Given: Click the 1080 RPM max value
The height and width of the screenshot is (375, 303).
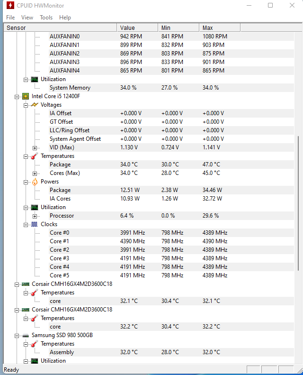Looking at the screenshot, I should click(x=215, y=37).
